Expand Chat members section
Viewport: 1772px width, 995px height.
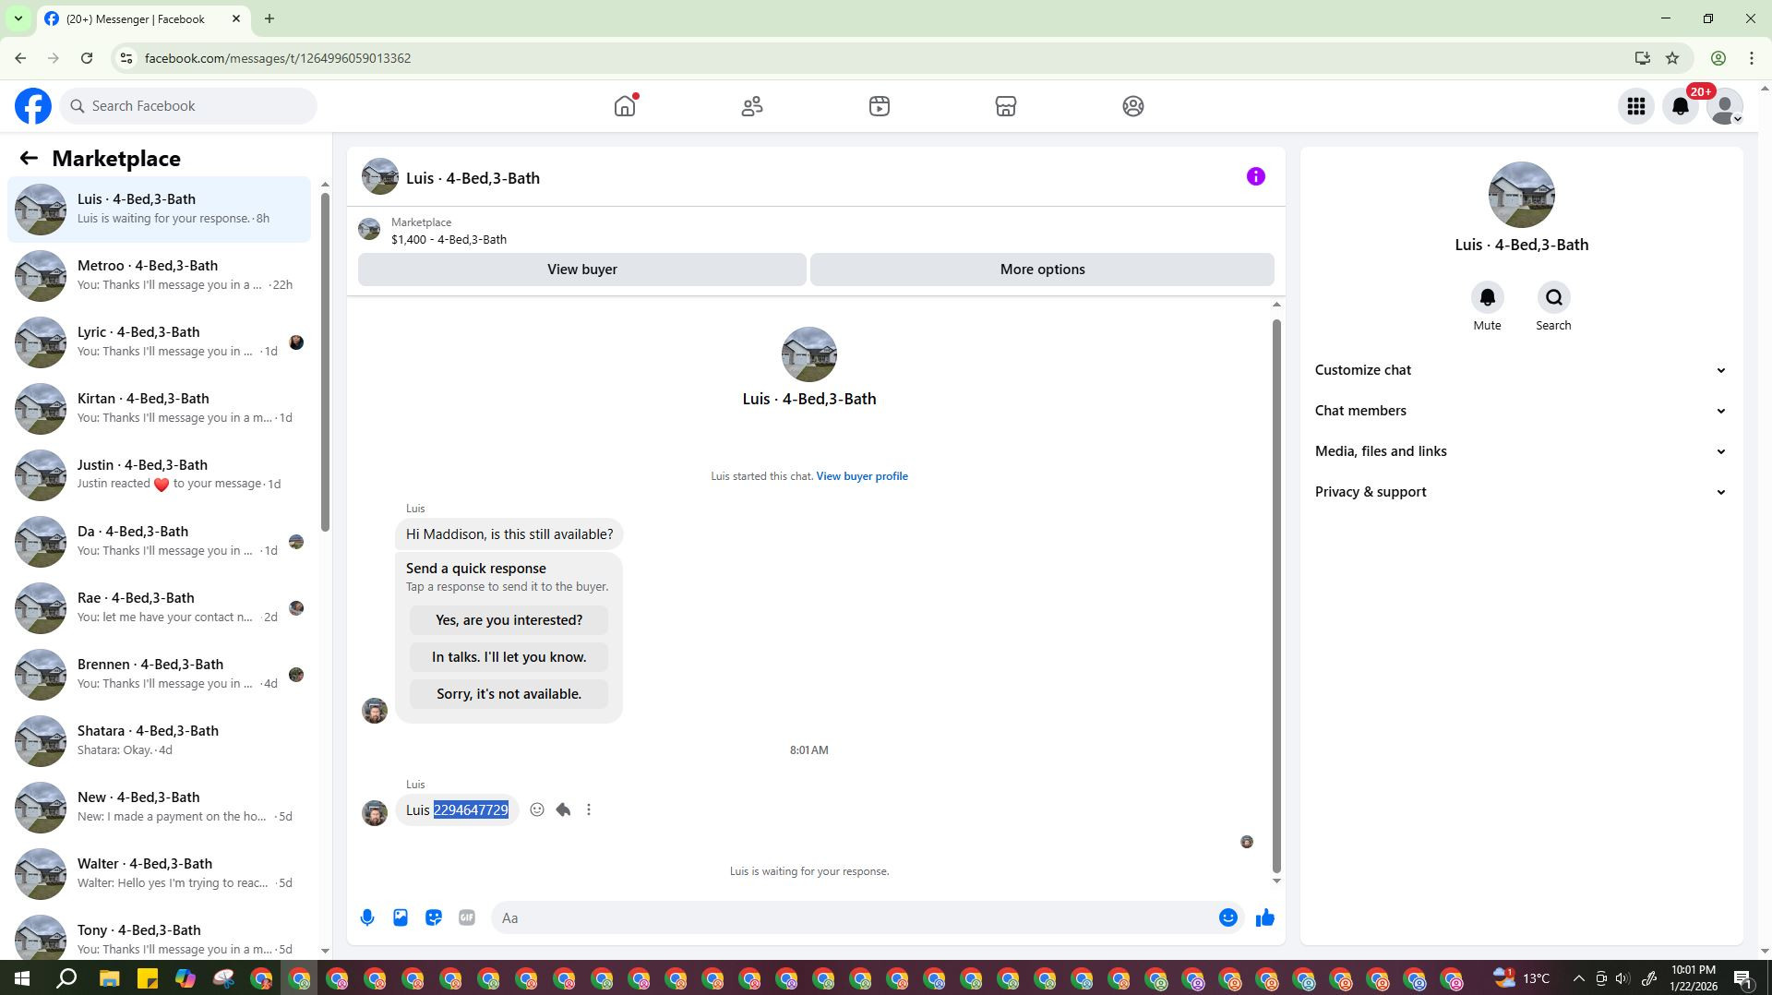coord(1521,411)
